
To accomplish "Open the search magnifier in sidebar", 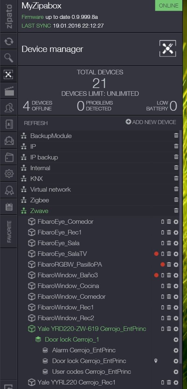I will pos(9,57).
